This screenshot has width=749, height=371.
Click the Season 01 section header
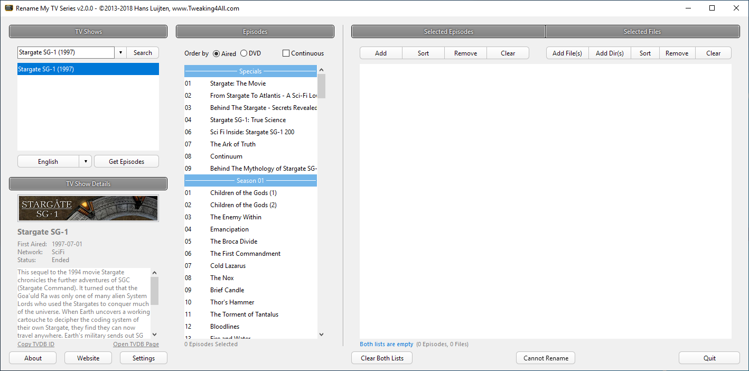click(250, 181)
